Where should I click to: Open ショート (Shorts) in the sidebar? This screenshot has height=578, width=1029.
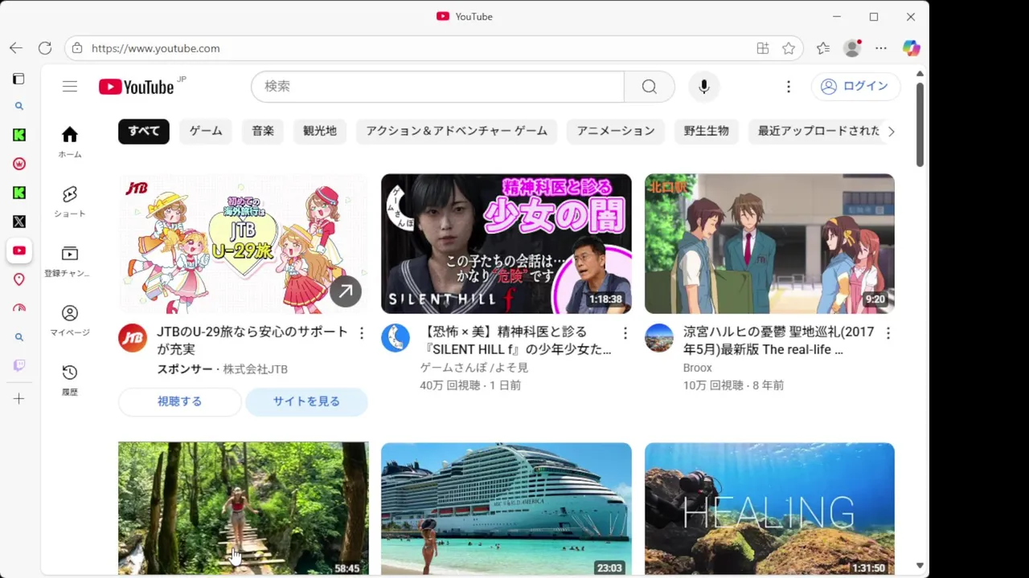[x=70, y=201]
